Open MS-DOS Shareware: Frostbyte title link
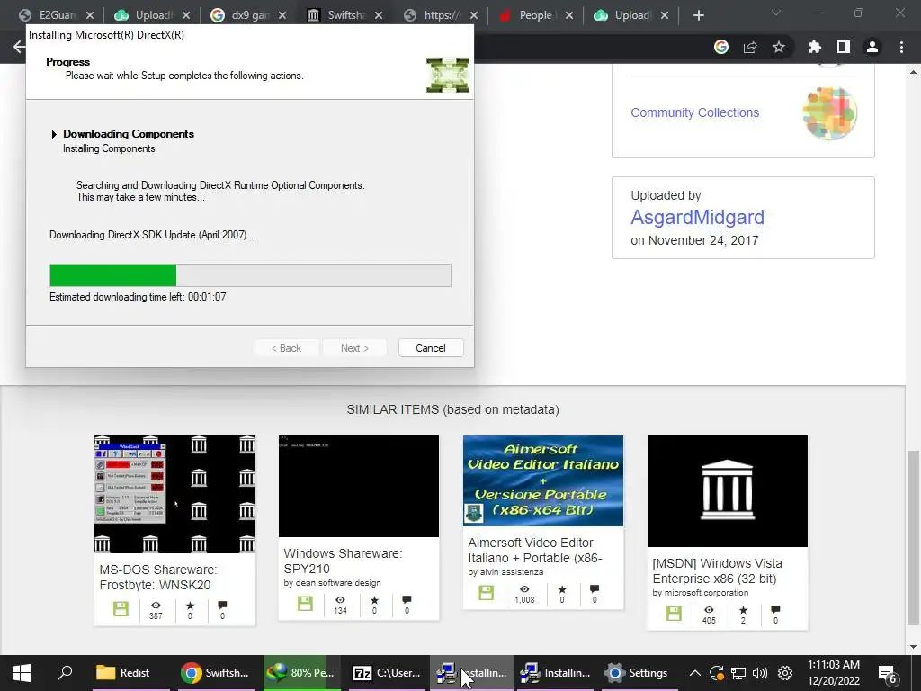The height and width of the screenshot is (691, 921). pyautogui.click(x=158, y=577)
